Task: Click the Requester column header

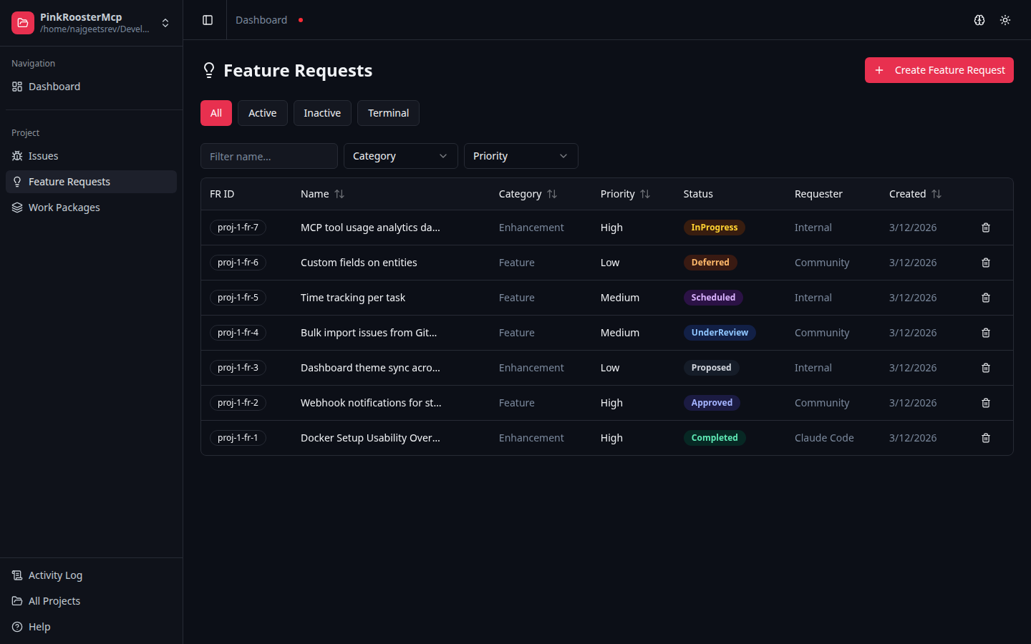Action: 818,194
